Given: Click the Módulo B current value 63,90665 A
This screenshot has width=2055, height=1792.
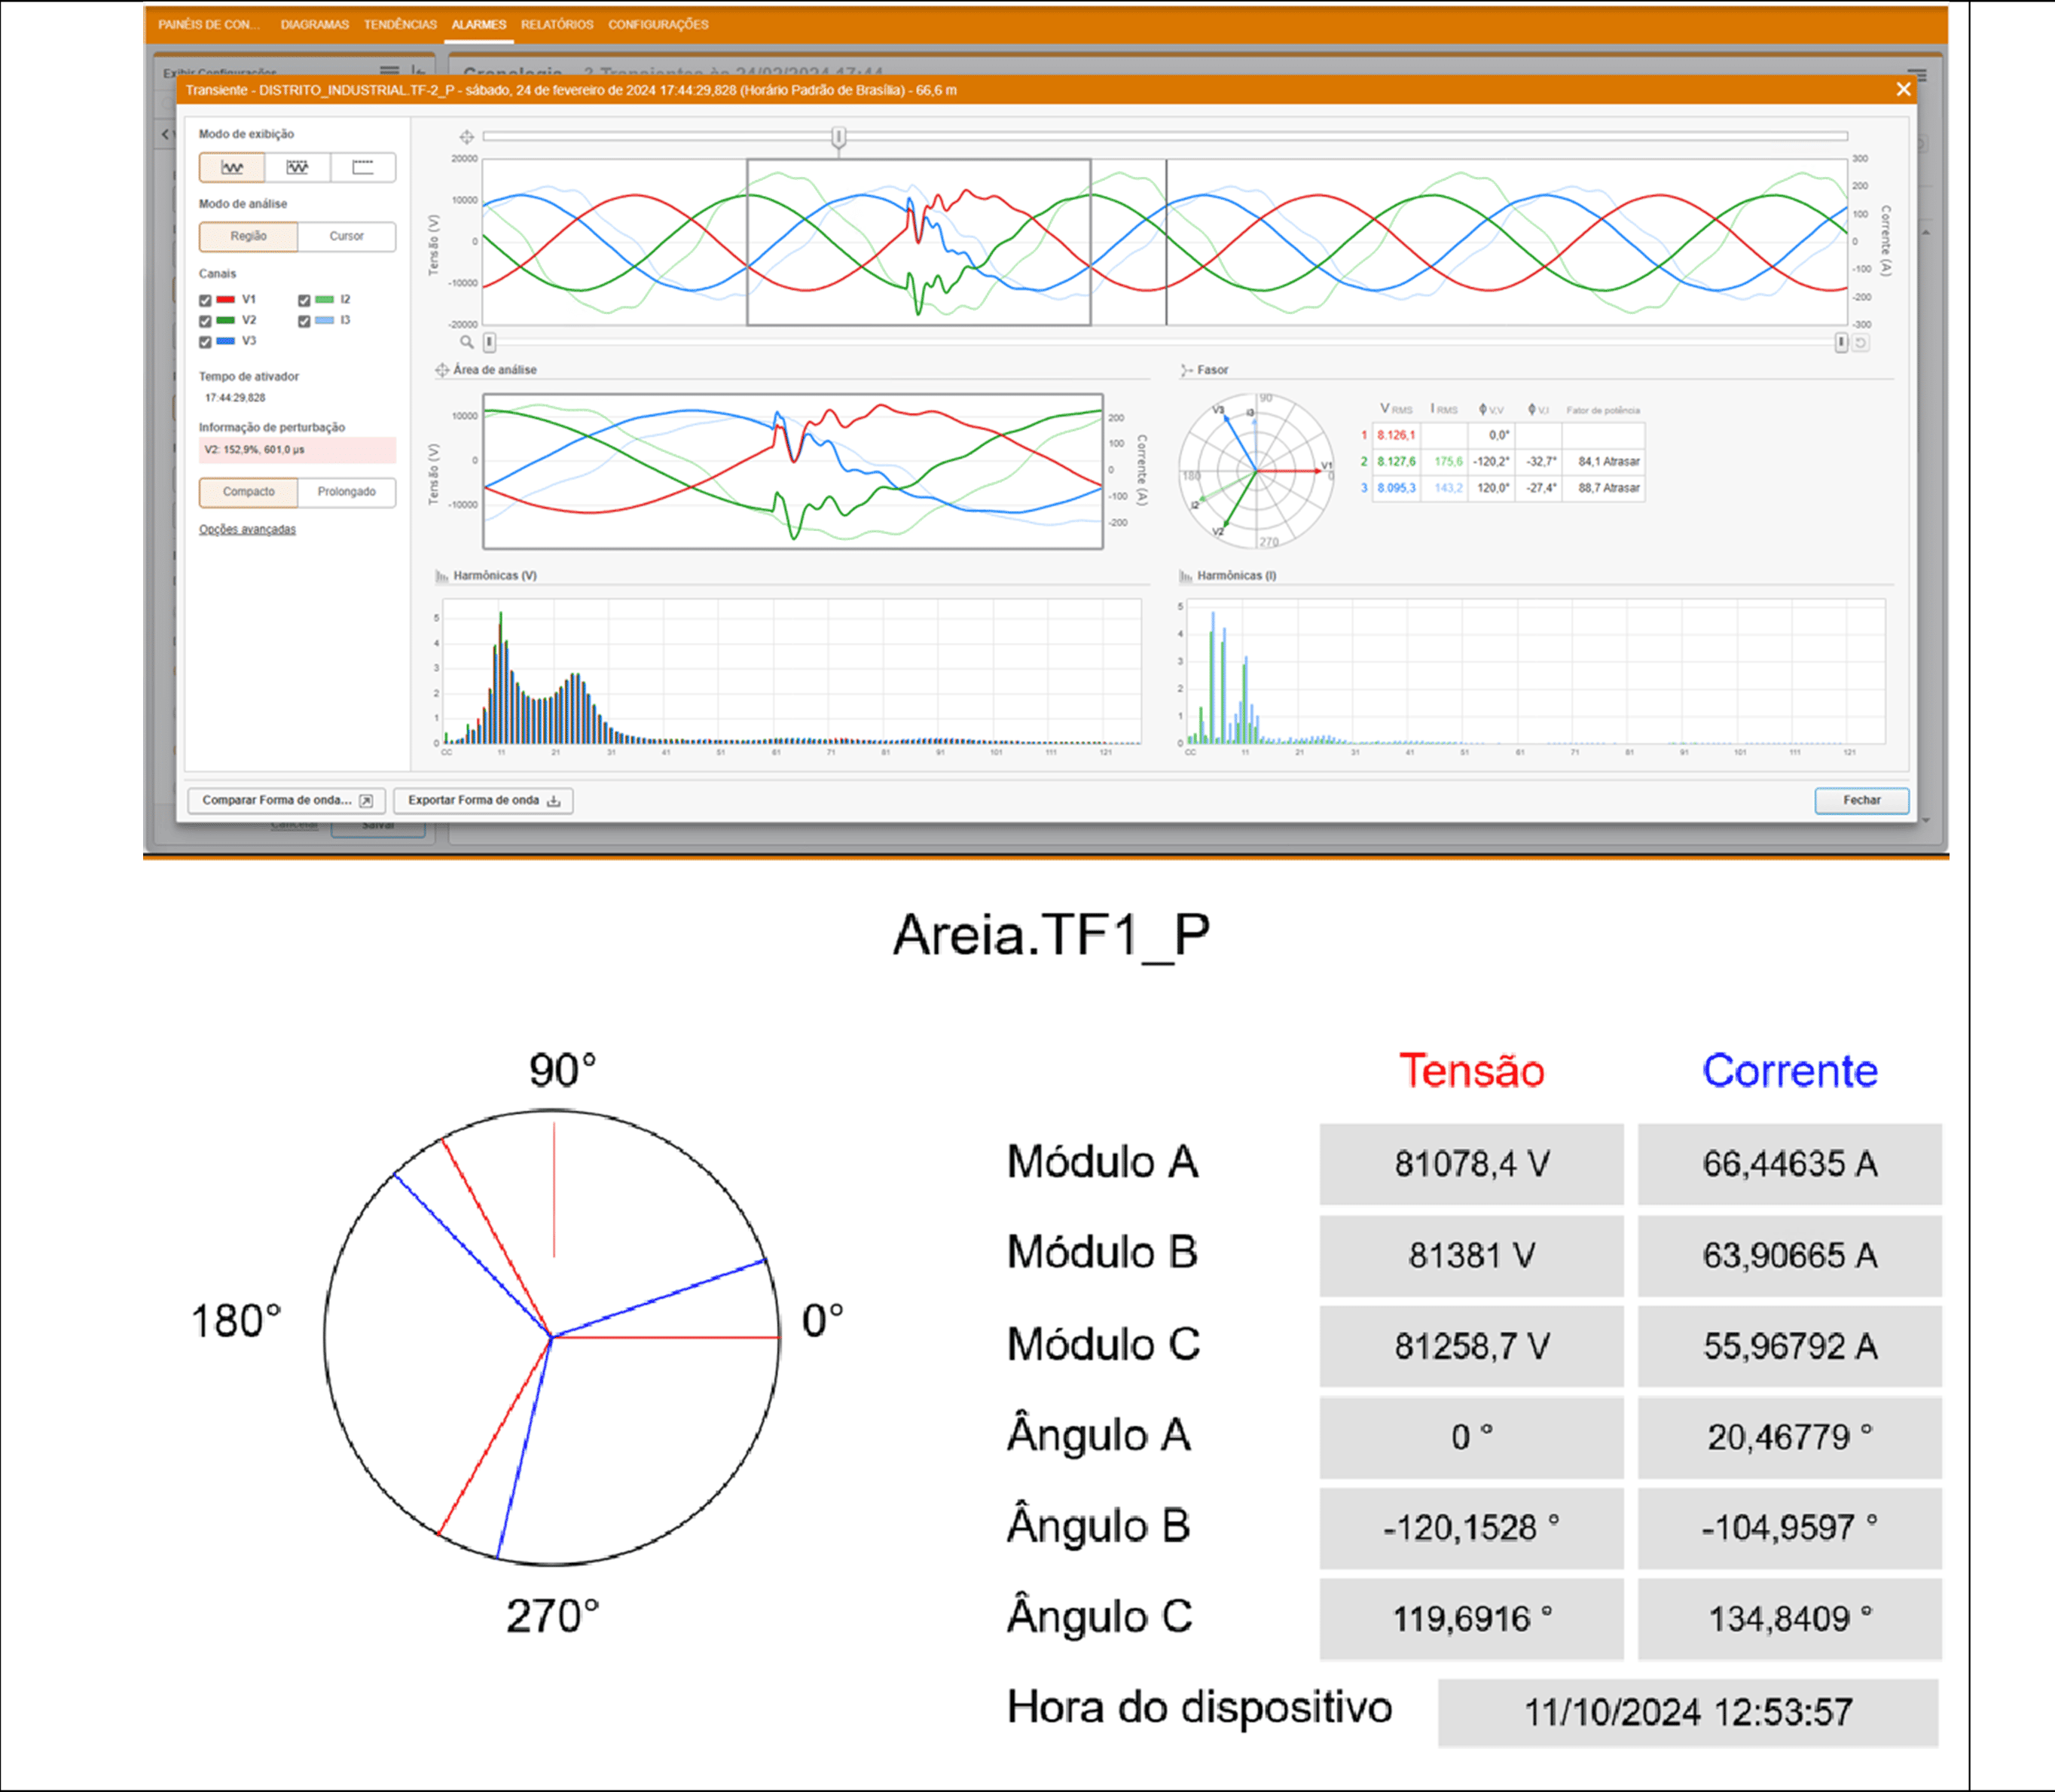Looking at the screenshot, I should tap(1790, 1255).
